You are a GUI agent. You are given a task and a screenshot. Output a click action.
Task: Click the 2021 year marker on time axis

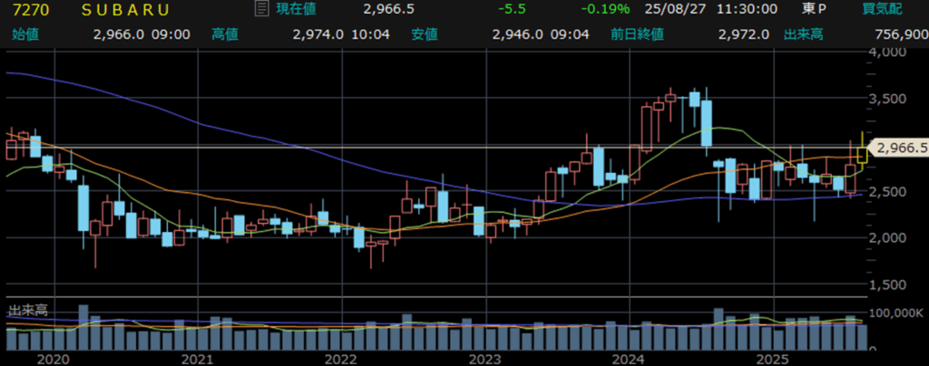(x=198, y=359)
